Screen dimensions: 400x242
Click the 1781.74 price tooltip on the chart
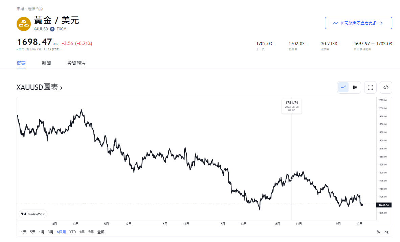[x=291, y=106]
